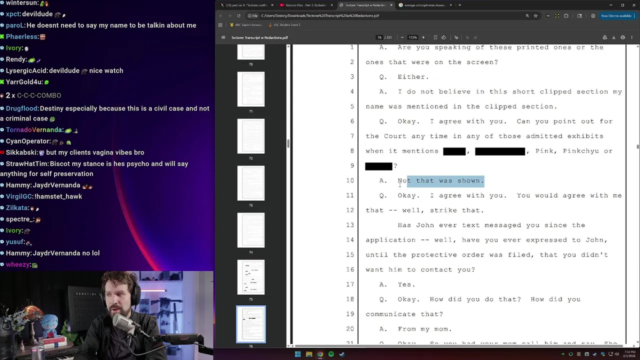Open Windows Start menu
The height and width of the screenshot is (360, 640).
297,354
